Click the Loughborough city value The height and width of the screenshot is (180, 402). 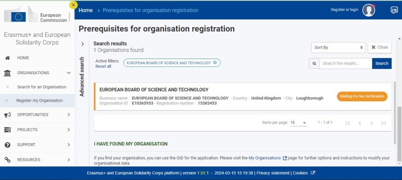310,98
